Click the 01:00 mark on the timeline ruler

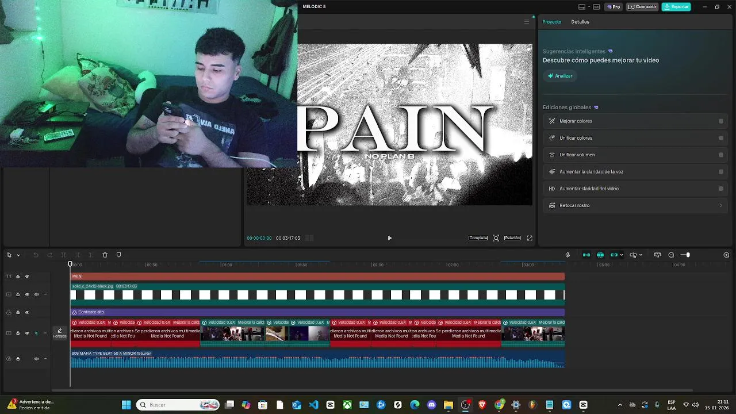point(227,265)
